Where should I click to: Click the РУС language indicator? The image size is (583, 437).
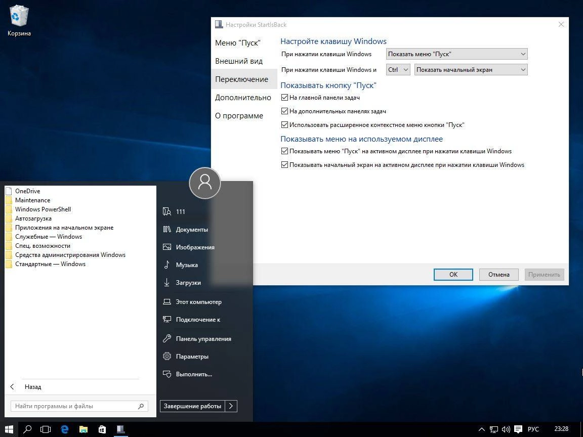(533, 429)
